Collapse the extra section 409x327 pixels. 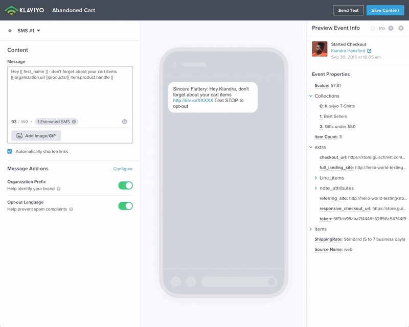click(311, 147)
